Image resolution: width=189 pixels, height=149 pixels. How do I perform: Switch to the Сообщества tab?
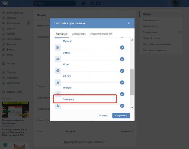pyautogui.click(x=79, y=34)
